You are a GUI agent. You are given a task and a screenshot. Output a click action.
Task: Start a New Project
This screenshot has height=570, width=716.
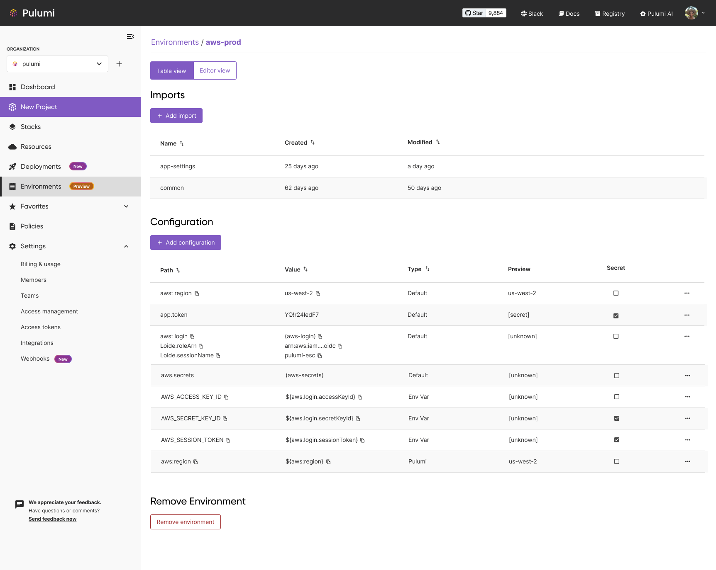71,107
